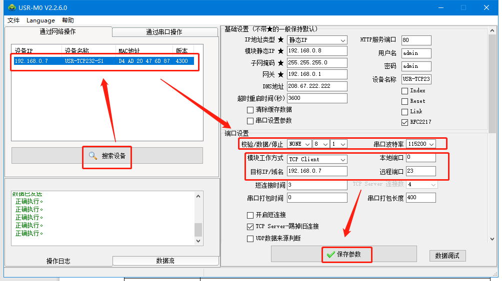Enable the Index checkbox
Image resolution: width=502 pixels, height=281 pixels.
point(404,91)
